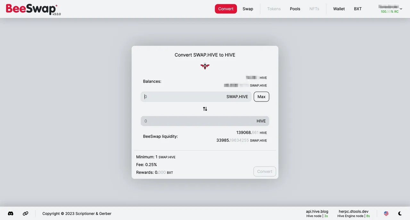Click the BeeSwap logo
The image size is (410, 220).
(x=33, y=9)
